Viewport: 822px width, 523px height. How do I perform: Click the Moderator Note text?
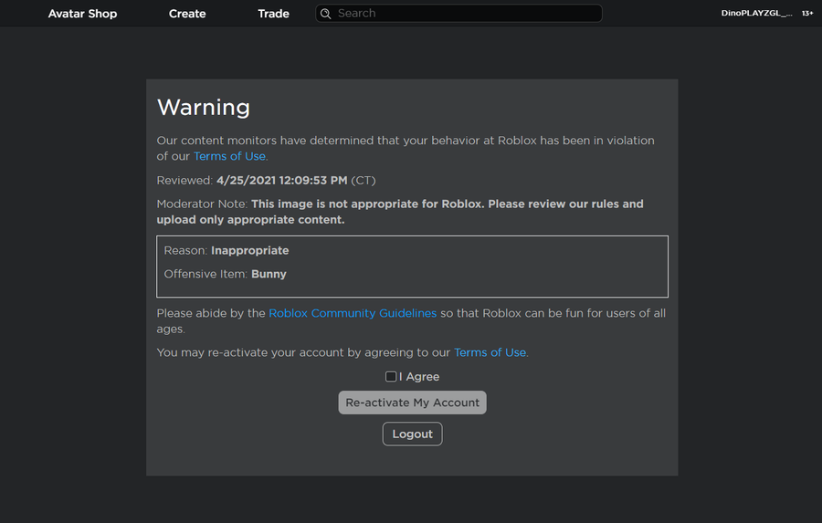400,212
